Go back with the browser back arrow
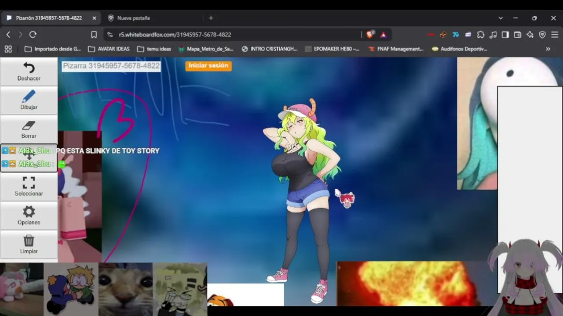This screenshot has height=316, width=563. pyautogui.click(x=8, y=35)
